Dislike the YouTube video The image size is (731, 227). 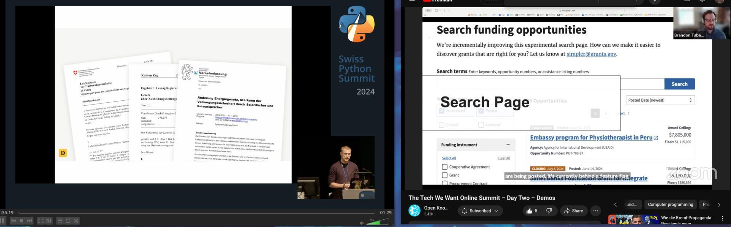[x=549, y=211]
